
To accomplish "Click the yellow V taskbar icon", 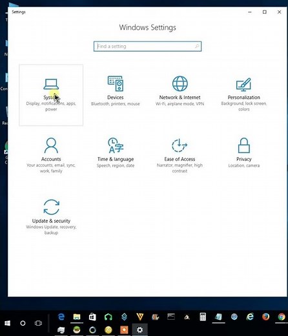I will click(x=140, y=317).
